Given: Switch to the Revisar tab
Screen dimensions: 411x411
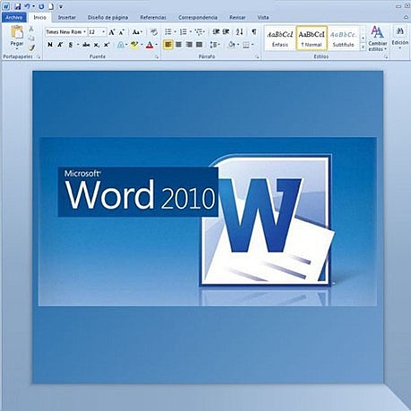Looking at the screenshot, I should [237, 18].
